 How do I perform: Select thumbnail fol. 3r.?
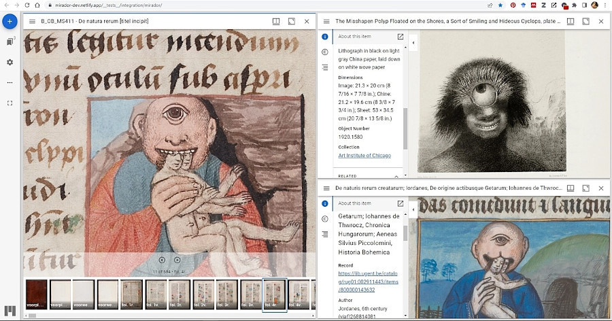coord(227,294)
